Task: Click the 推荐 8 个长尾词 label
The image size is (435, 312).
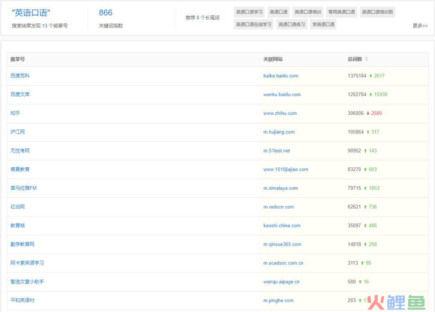Action: [x=203, y=18]
